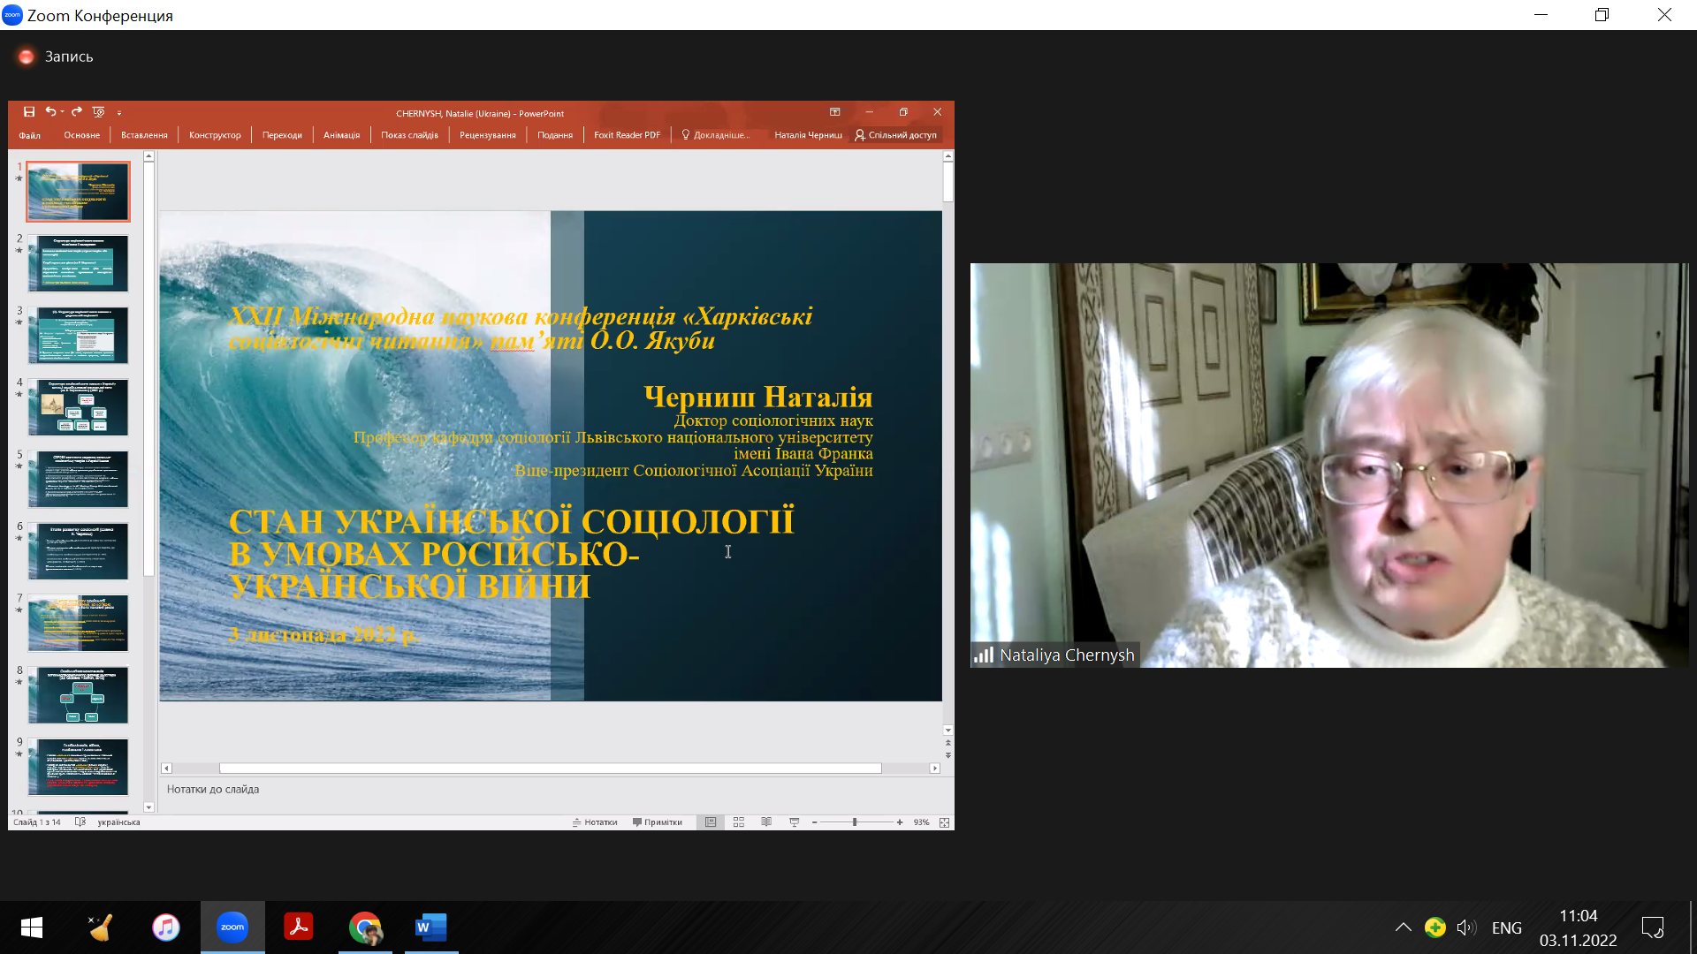Toggle Normal view button
This screenshot has height=954, width=1697.
point(711,822)
